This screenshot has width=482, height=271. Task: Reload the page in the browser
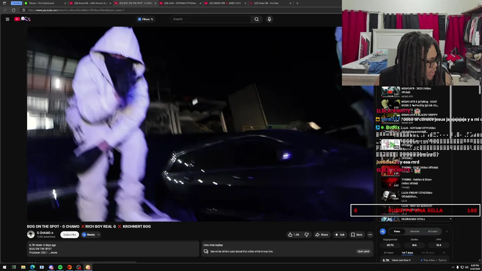click(x=13, y=10)
